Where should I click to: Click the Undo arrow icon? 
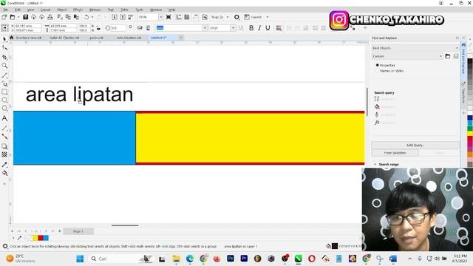86,17
